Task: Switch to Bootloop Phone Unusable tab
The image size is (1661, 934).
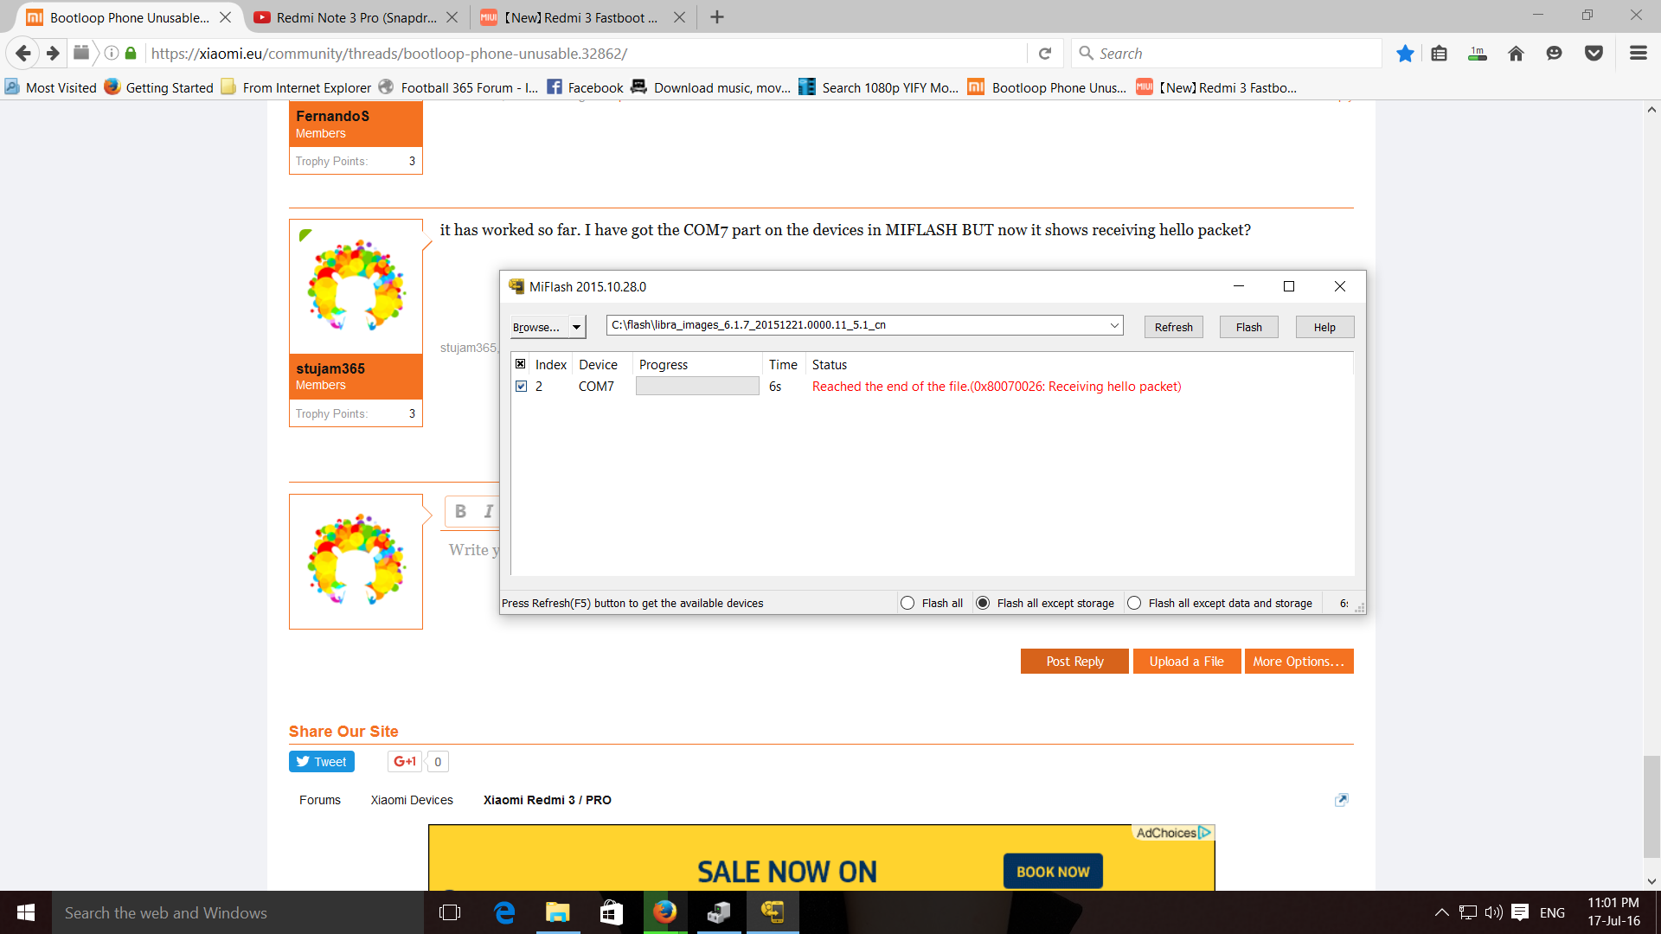Action: click(130, 17)
